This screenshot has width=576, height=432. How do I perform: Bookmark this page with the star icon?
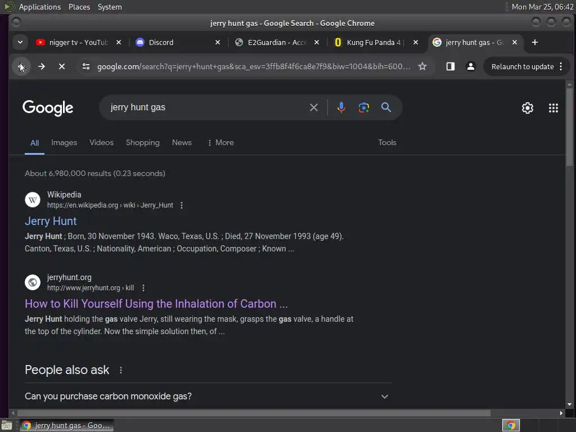[422, 66]
